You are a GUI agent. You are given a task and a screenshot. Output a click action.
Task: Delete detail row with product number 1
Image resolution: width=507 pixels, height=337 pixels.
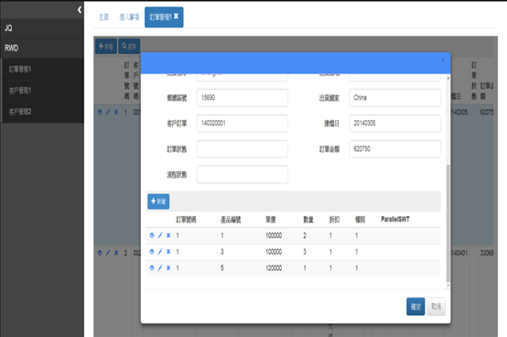pos(168,235)
